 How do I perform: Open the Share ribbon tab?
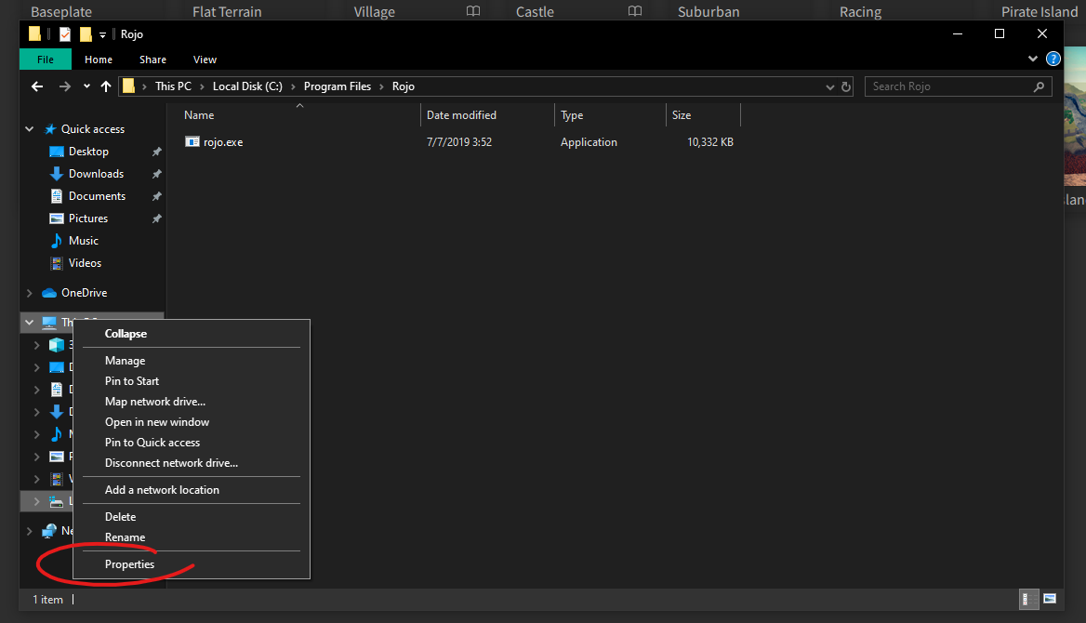pos(152,60)
